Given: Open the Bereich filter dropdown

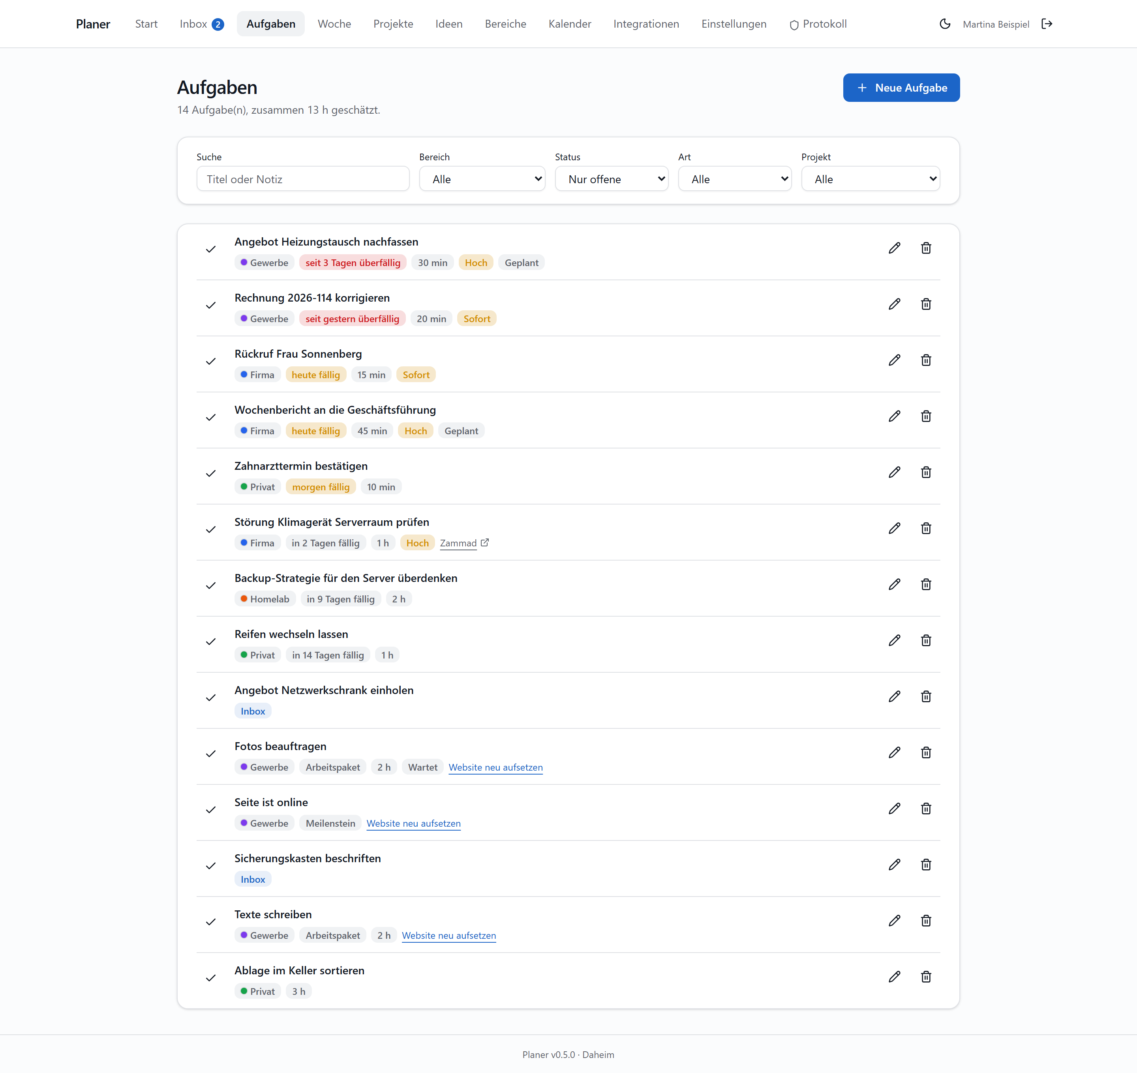Looking at the screenshot, I should (482, 179).
